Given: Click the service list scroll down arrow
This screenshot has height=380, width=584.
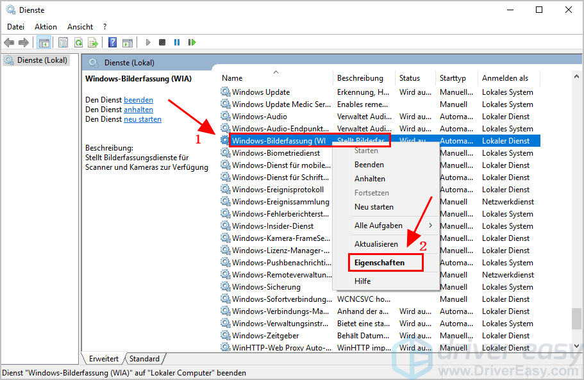Looking at the screenshot, I should click(576, 346).
